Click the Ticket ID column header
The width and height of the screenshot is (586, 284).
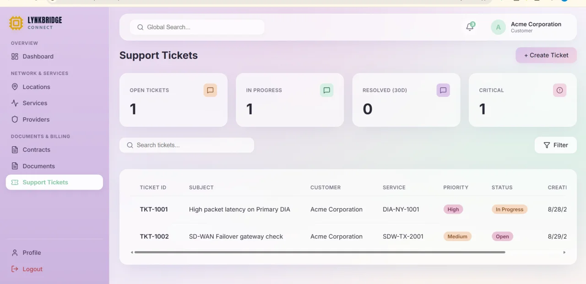point(153,188)
